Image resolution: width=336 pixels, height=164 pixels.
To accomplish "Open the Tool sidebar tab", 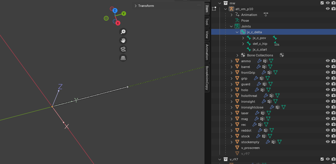I will [207, 22].
